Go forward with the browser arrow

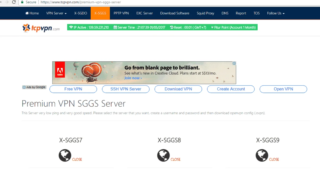point(6,2)
